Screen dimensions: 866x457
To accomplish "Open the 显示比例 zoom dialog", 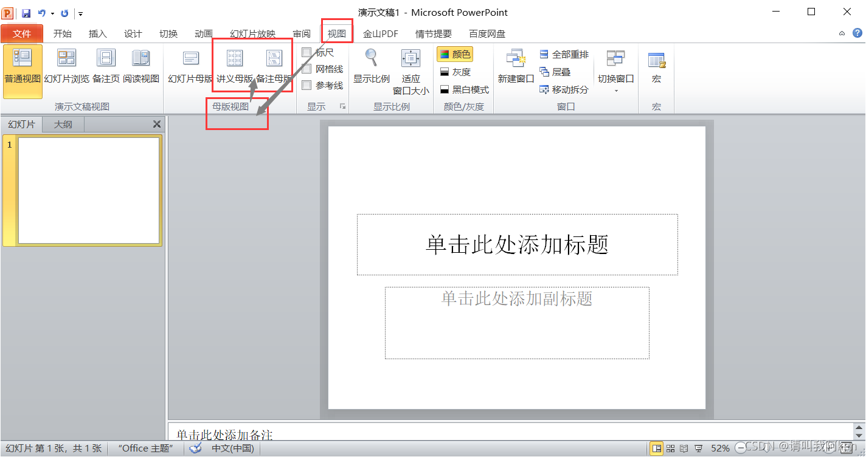I will pos(372,67).
